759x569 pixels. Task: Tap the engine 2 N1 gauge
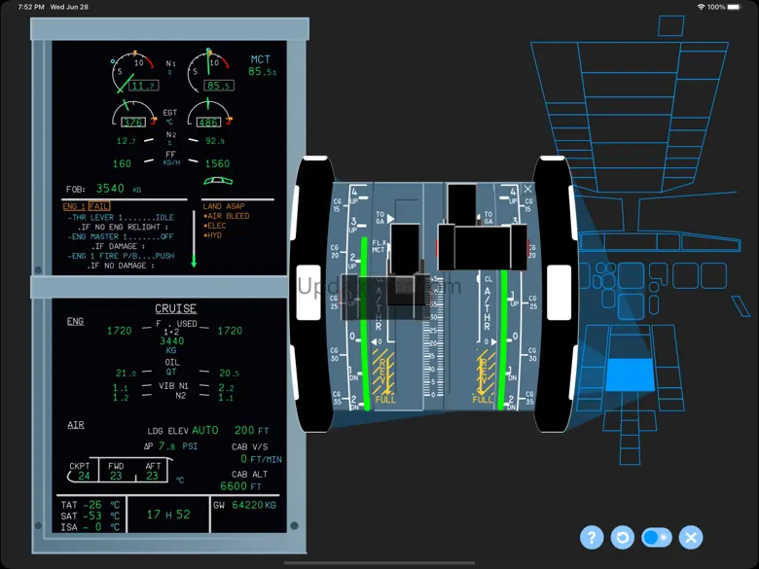point(210,71)
